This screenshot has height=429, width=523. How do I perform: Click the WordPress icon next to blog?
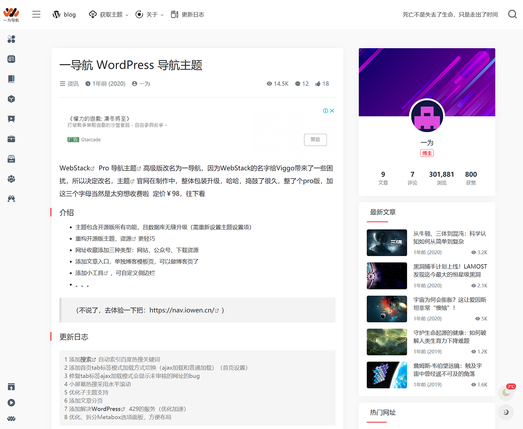click(56, 14)
